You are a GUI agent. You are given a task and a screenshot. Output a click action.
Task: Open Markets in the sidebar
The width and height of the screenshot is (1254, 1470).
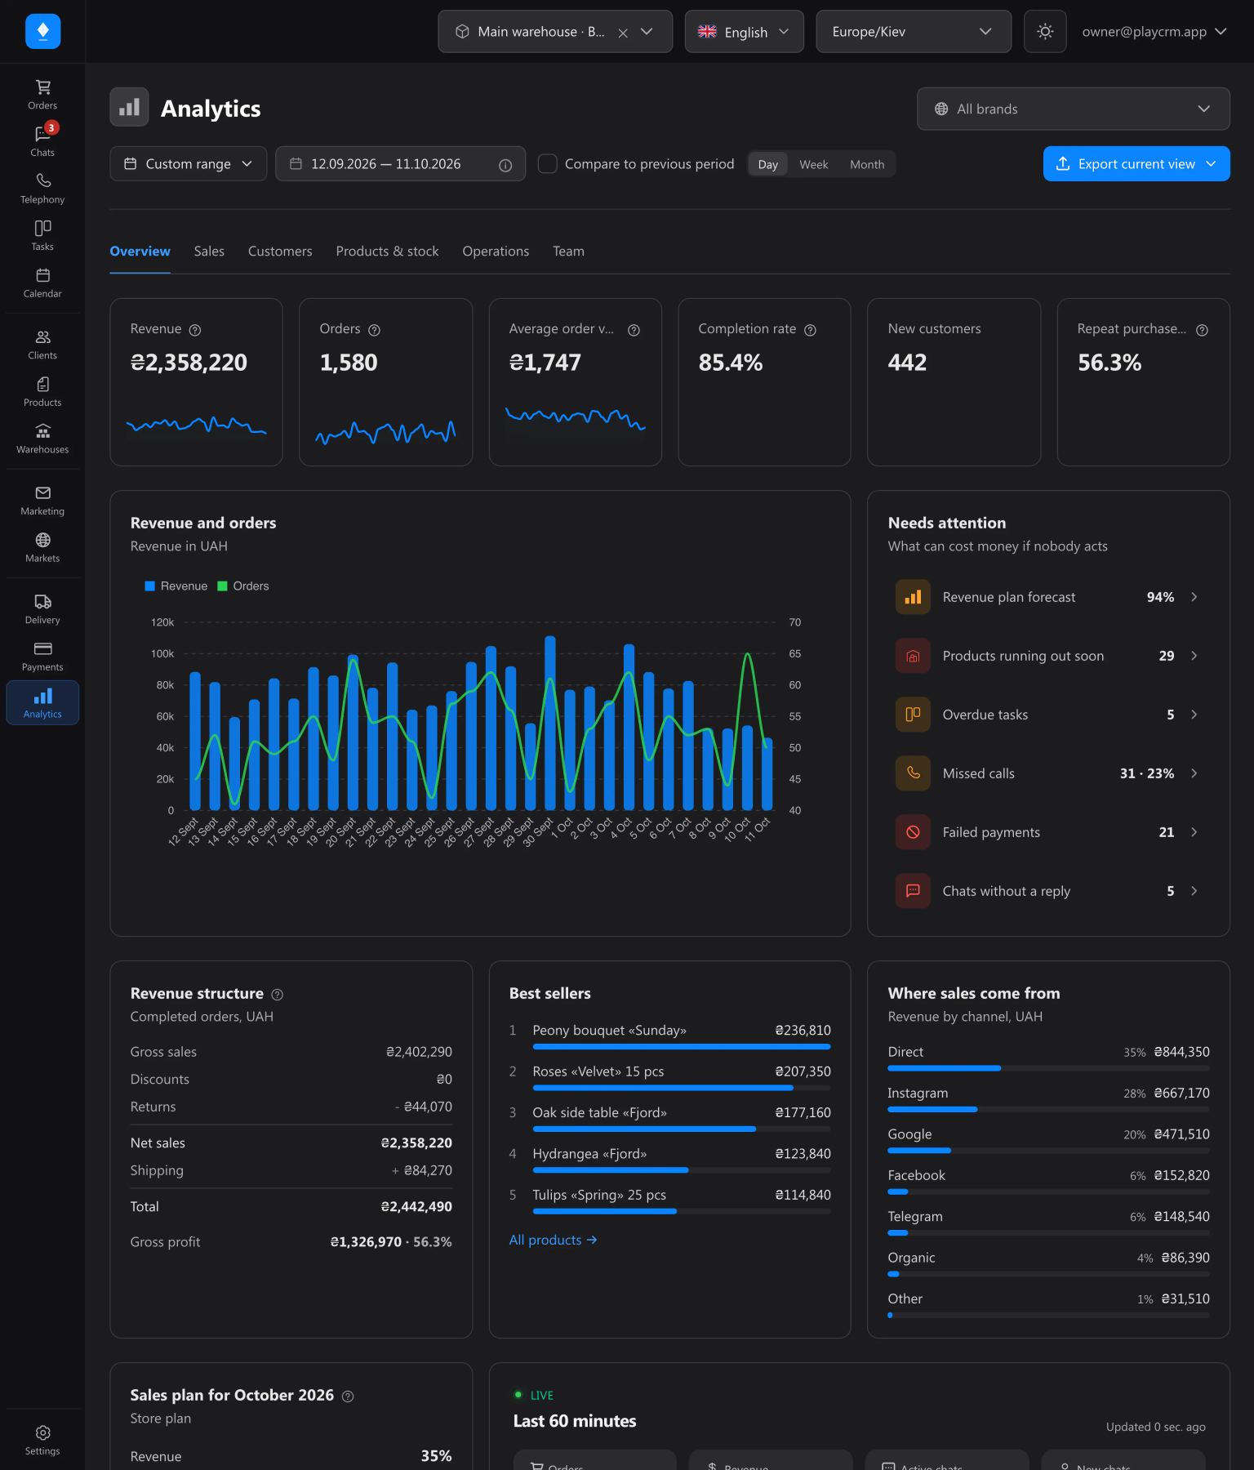(x=42, y=548)
